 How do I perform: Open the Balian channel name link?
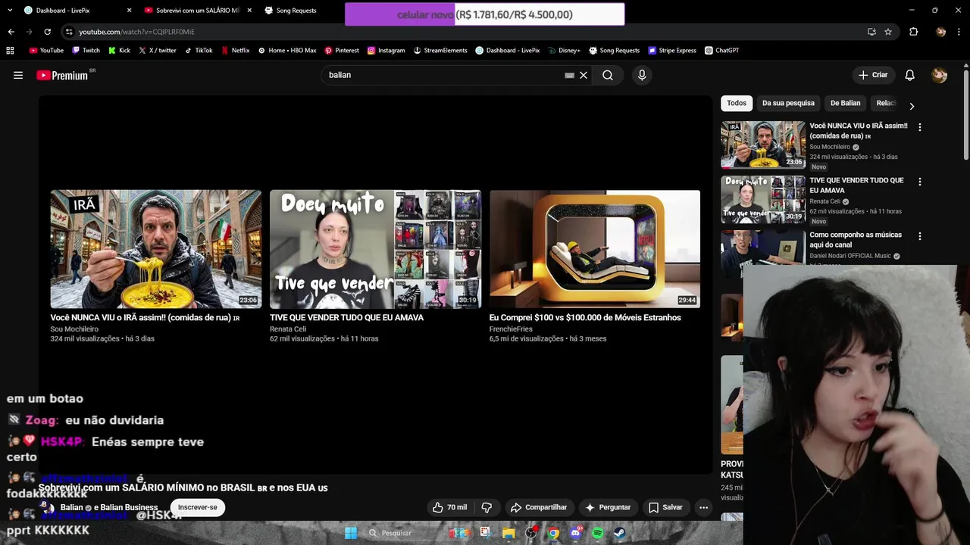71,507
